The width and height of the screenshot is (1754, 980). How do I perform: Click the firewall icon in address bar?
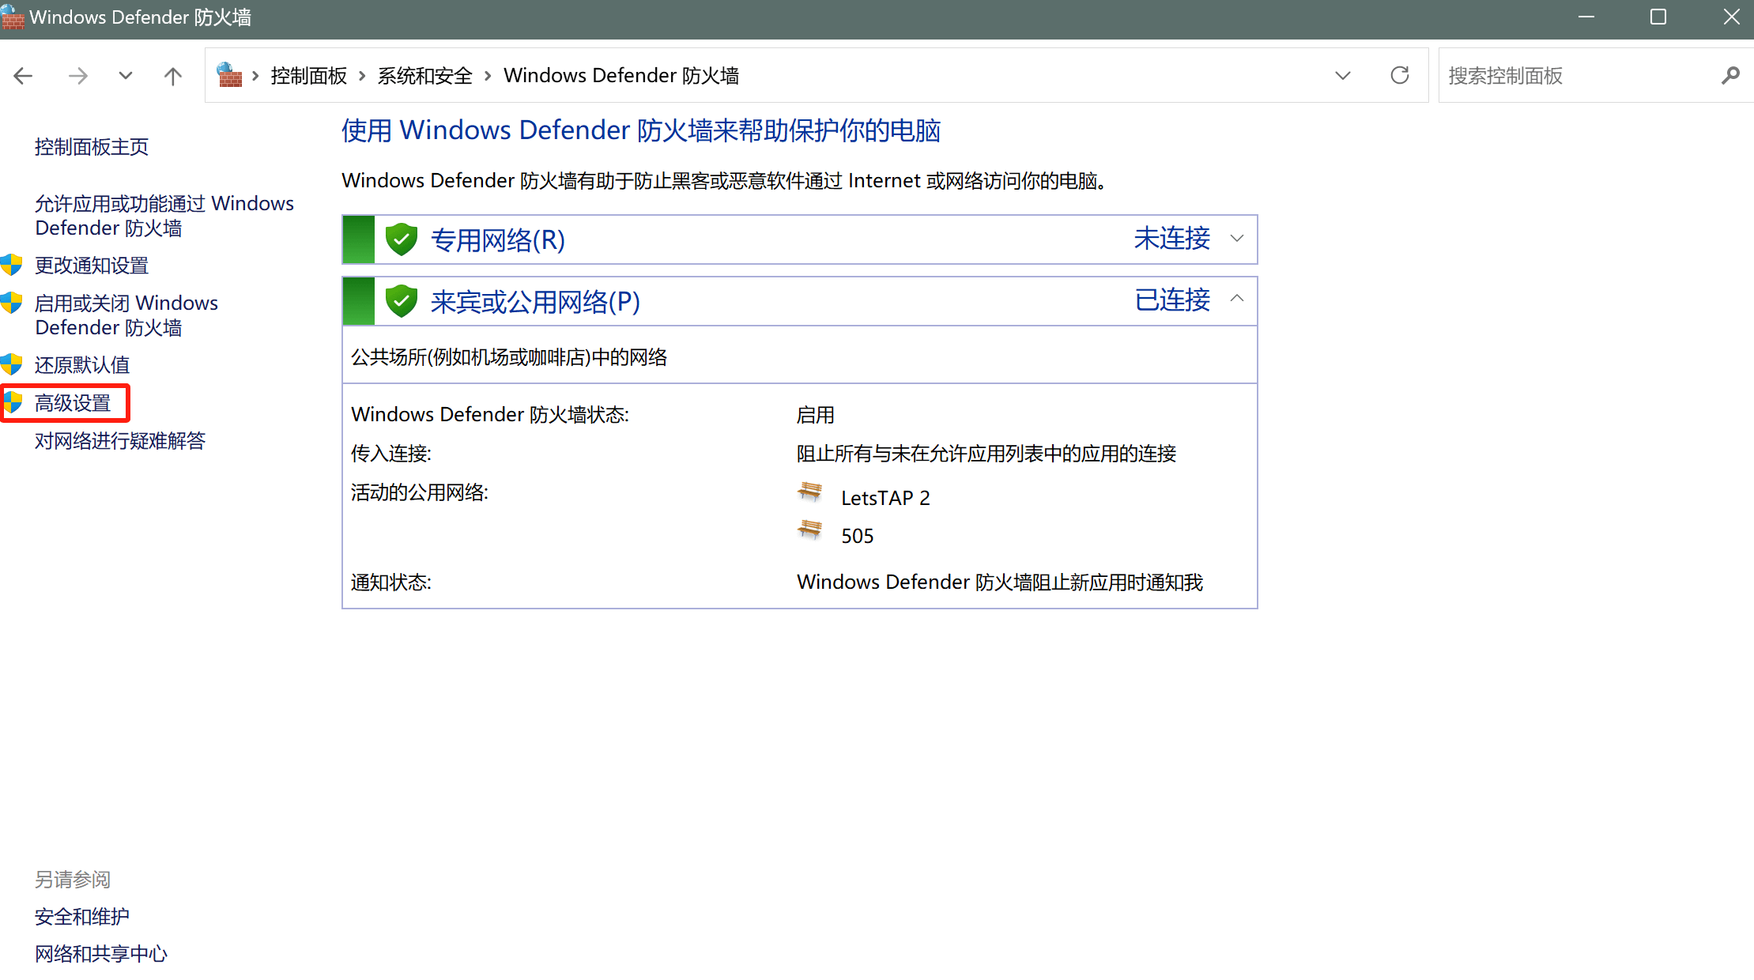click(229, 75)
